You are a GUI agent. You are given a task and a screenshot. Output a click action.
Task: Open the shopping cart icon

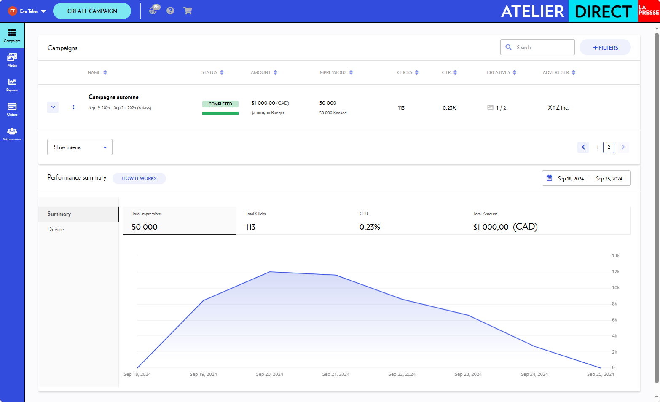pos(188,11)
